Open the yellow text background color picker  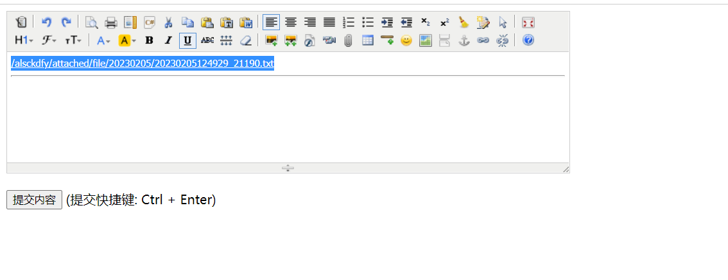[127, 40]
